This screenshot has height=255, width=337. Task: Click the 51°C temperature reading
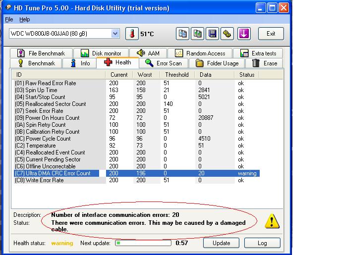(x=147, y=34)
